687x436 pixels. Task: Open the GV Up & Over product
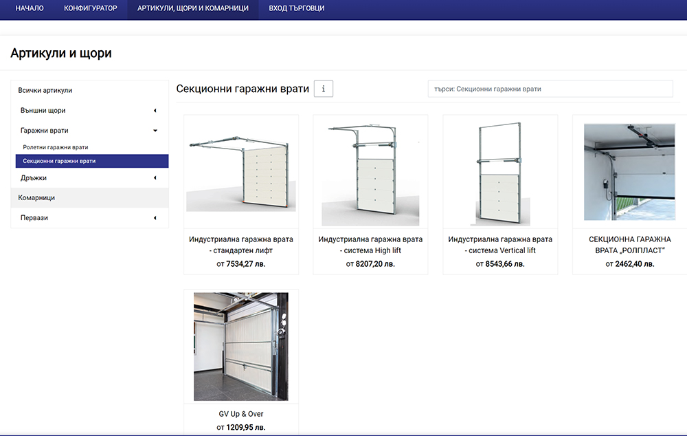coord(240,413)
